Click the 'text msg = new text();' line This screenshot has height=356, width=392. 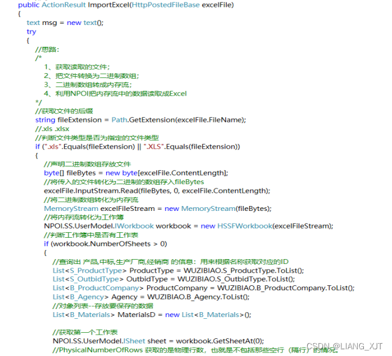pyautogui.click(x=65, y=23)
